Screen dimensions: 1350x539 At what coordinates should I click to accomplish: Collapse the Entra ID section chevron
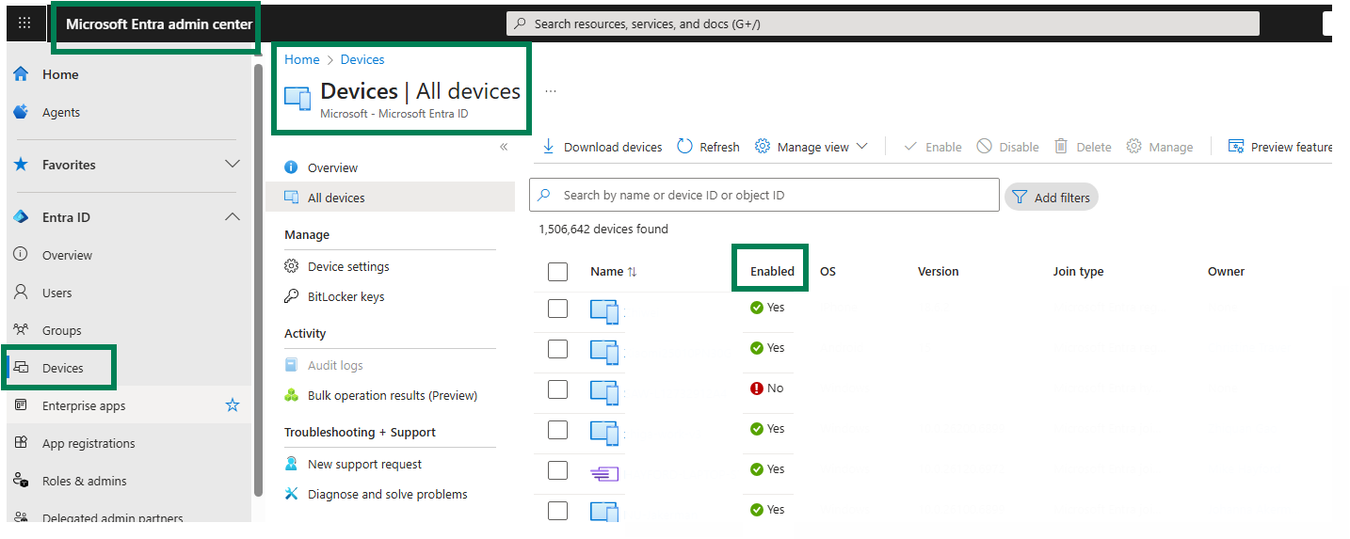(x=233, y=217)
